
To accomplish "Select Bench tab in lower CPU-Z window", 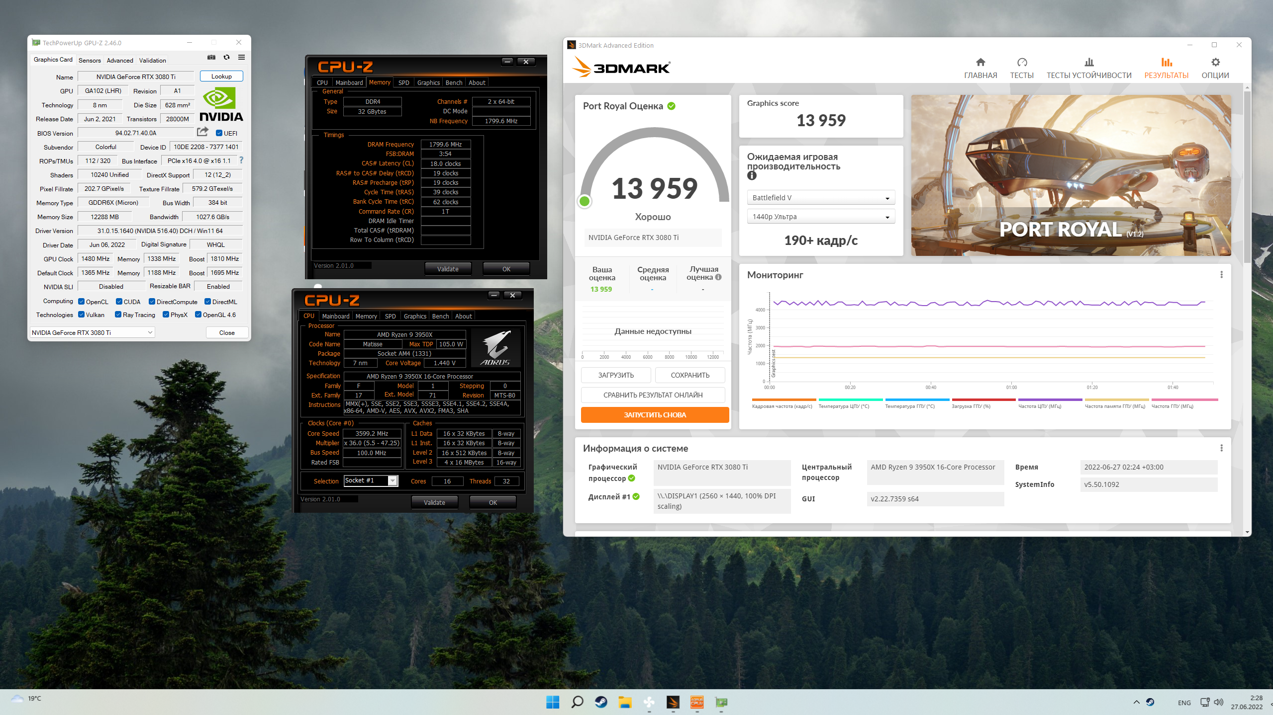I will point(440,317).
